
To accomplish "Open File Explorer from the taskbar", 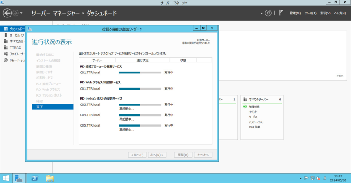I will click(50, 178).
